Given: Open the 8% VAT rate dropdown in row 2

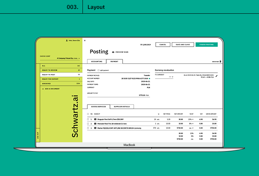Looking at the screenshot, I should pos(191,124).
